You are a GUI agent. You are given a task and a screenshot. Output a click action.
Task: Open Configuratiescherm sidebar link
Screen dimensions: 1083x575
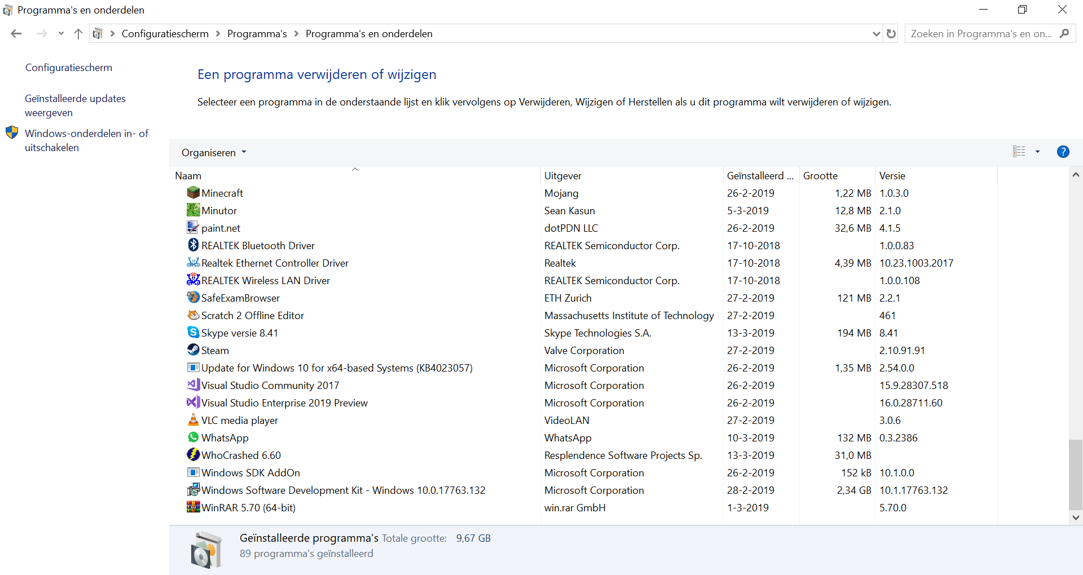click(x=69, y=68)
